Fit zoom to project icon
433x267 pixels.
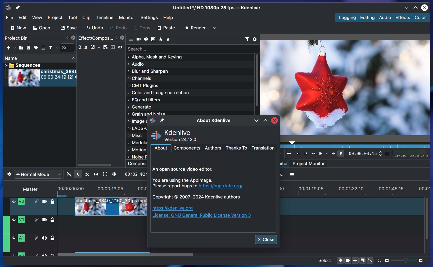380,260
